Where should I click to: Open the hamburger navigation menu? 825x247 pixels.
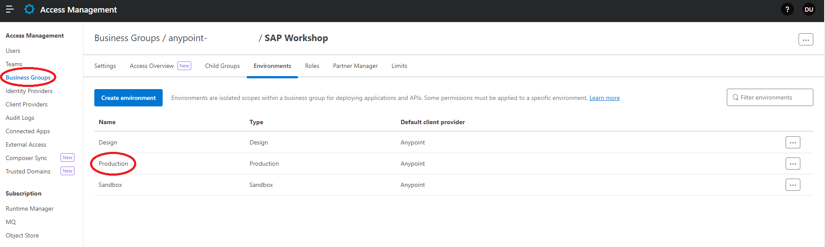click(10, 9)
